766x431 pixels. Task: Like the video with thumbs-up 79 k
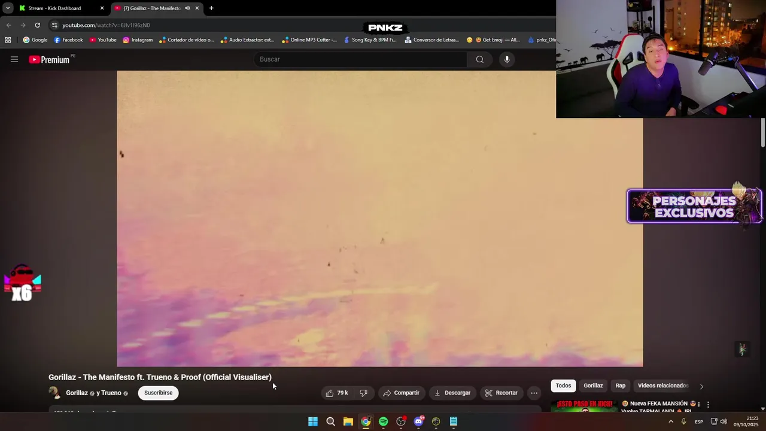point(336,393)
